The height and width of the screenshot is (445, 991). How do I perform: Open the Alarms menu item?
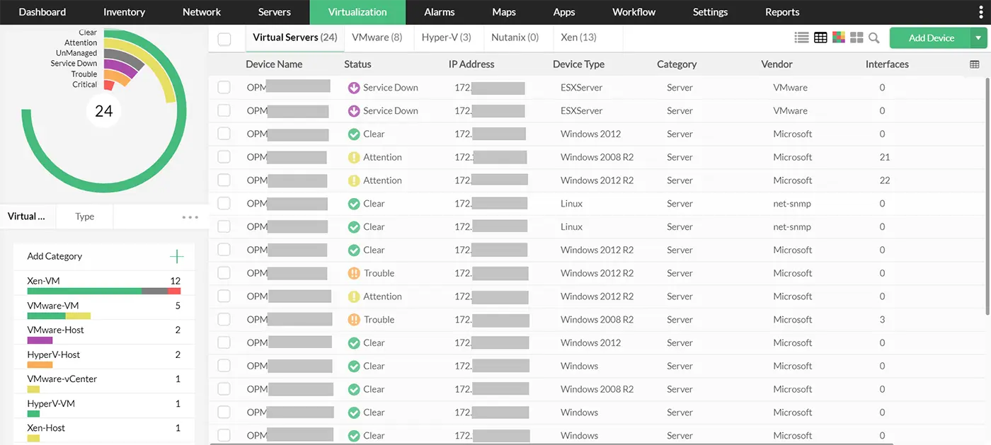[x=439, y=12]
